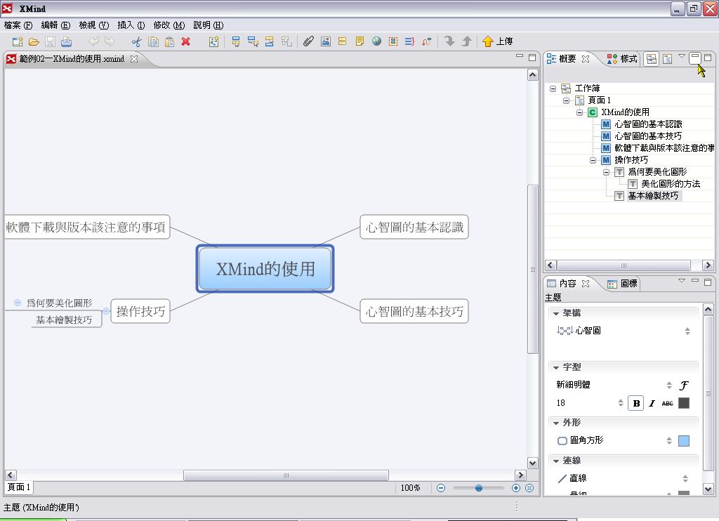Click the outline show-workbook toolbar icon

click(651, 59)
